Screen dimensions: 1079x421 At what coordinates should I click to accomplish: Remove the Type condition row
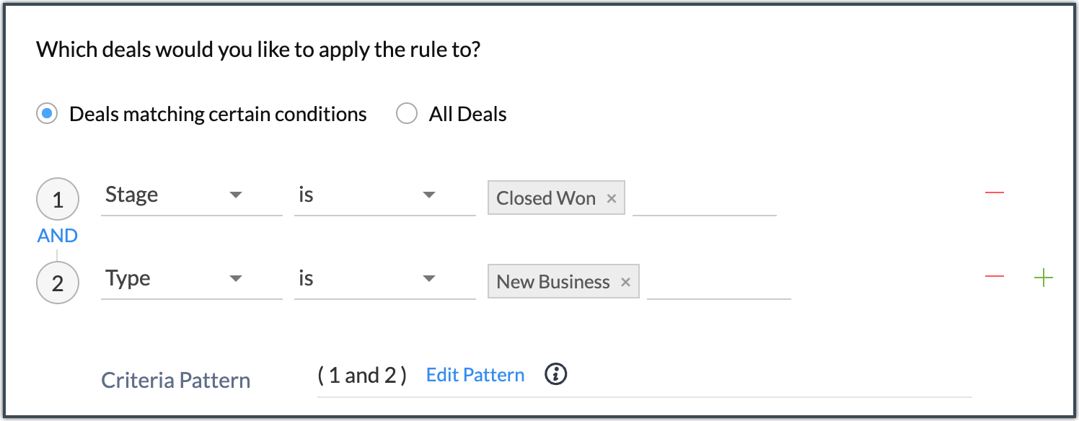click(994, 278)
